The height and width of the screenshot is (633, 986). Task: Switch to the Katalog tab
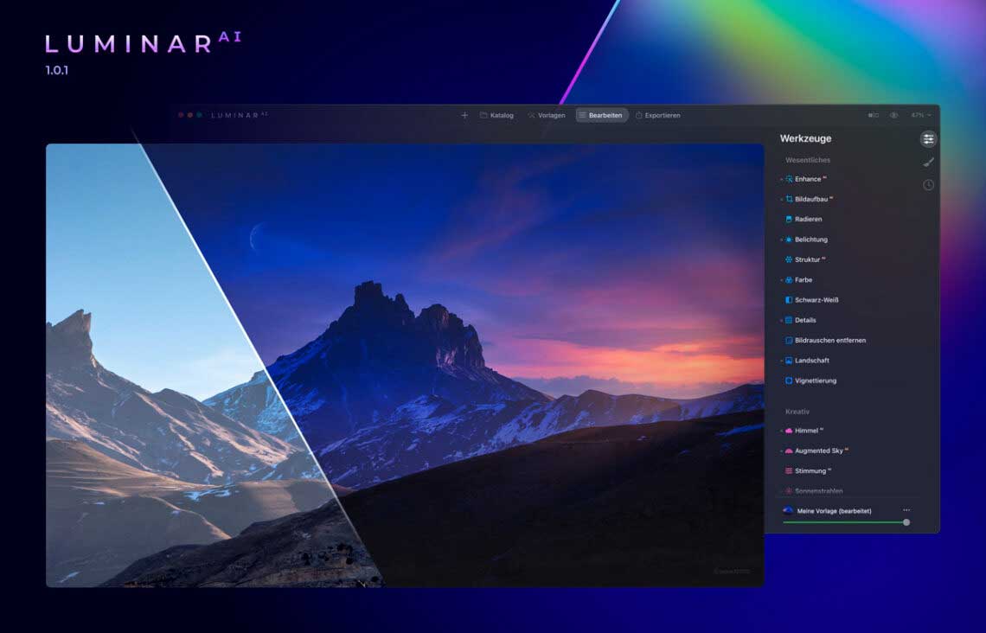496,115
